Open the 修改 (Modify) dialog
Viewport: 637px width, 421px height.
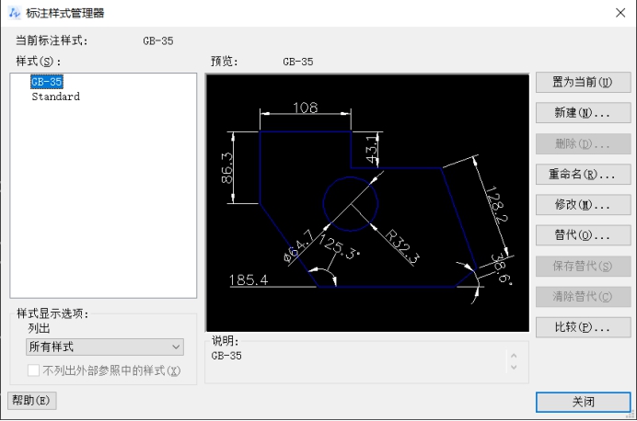click(583, 204)
